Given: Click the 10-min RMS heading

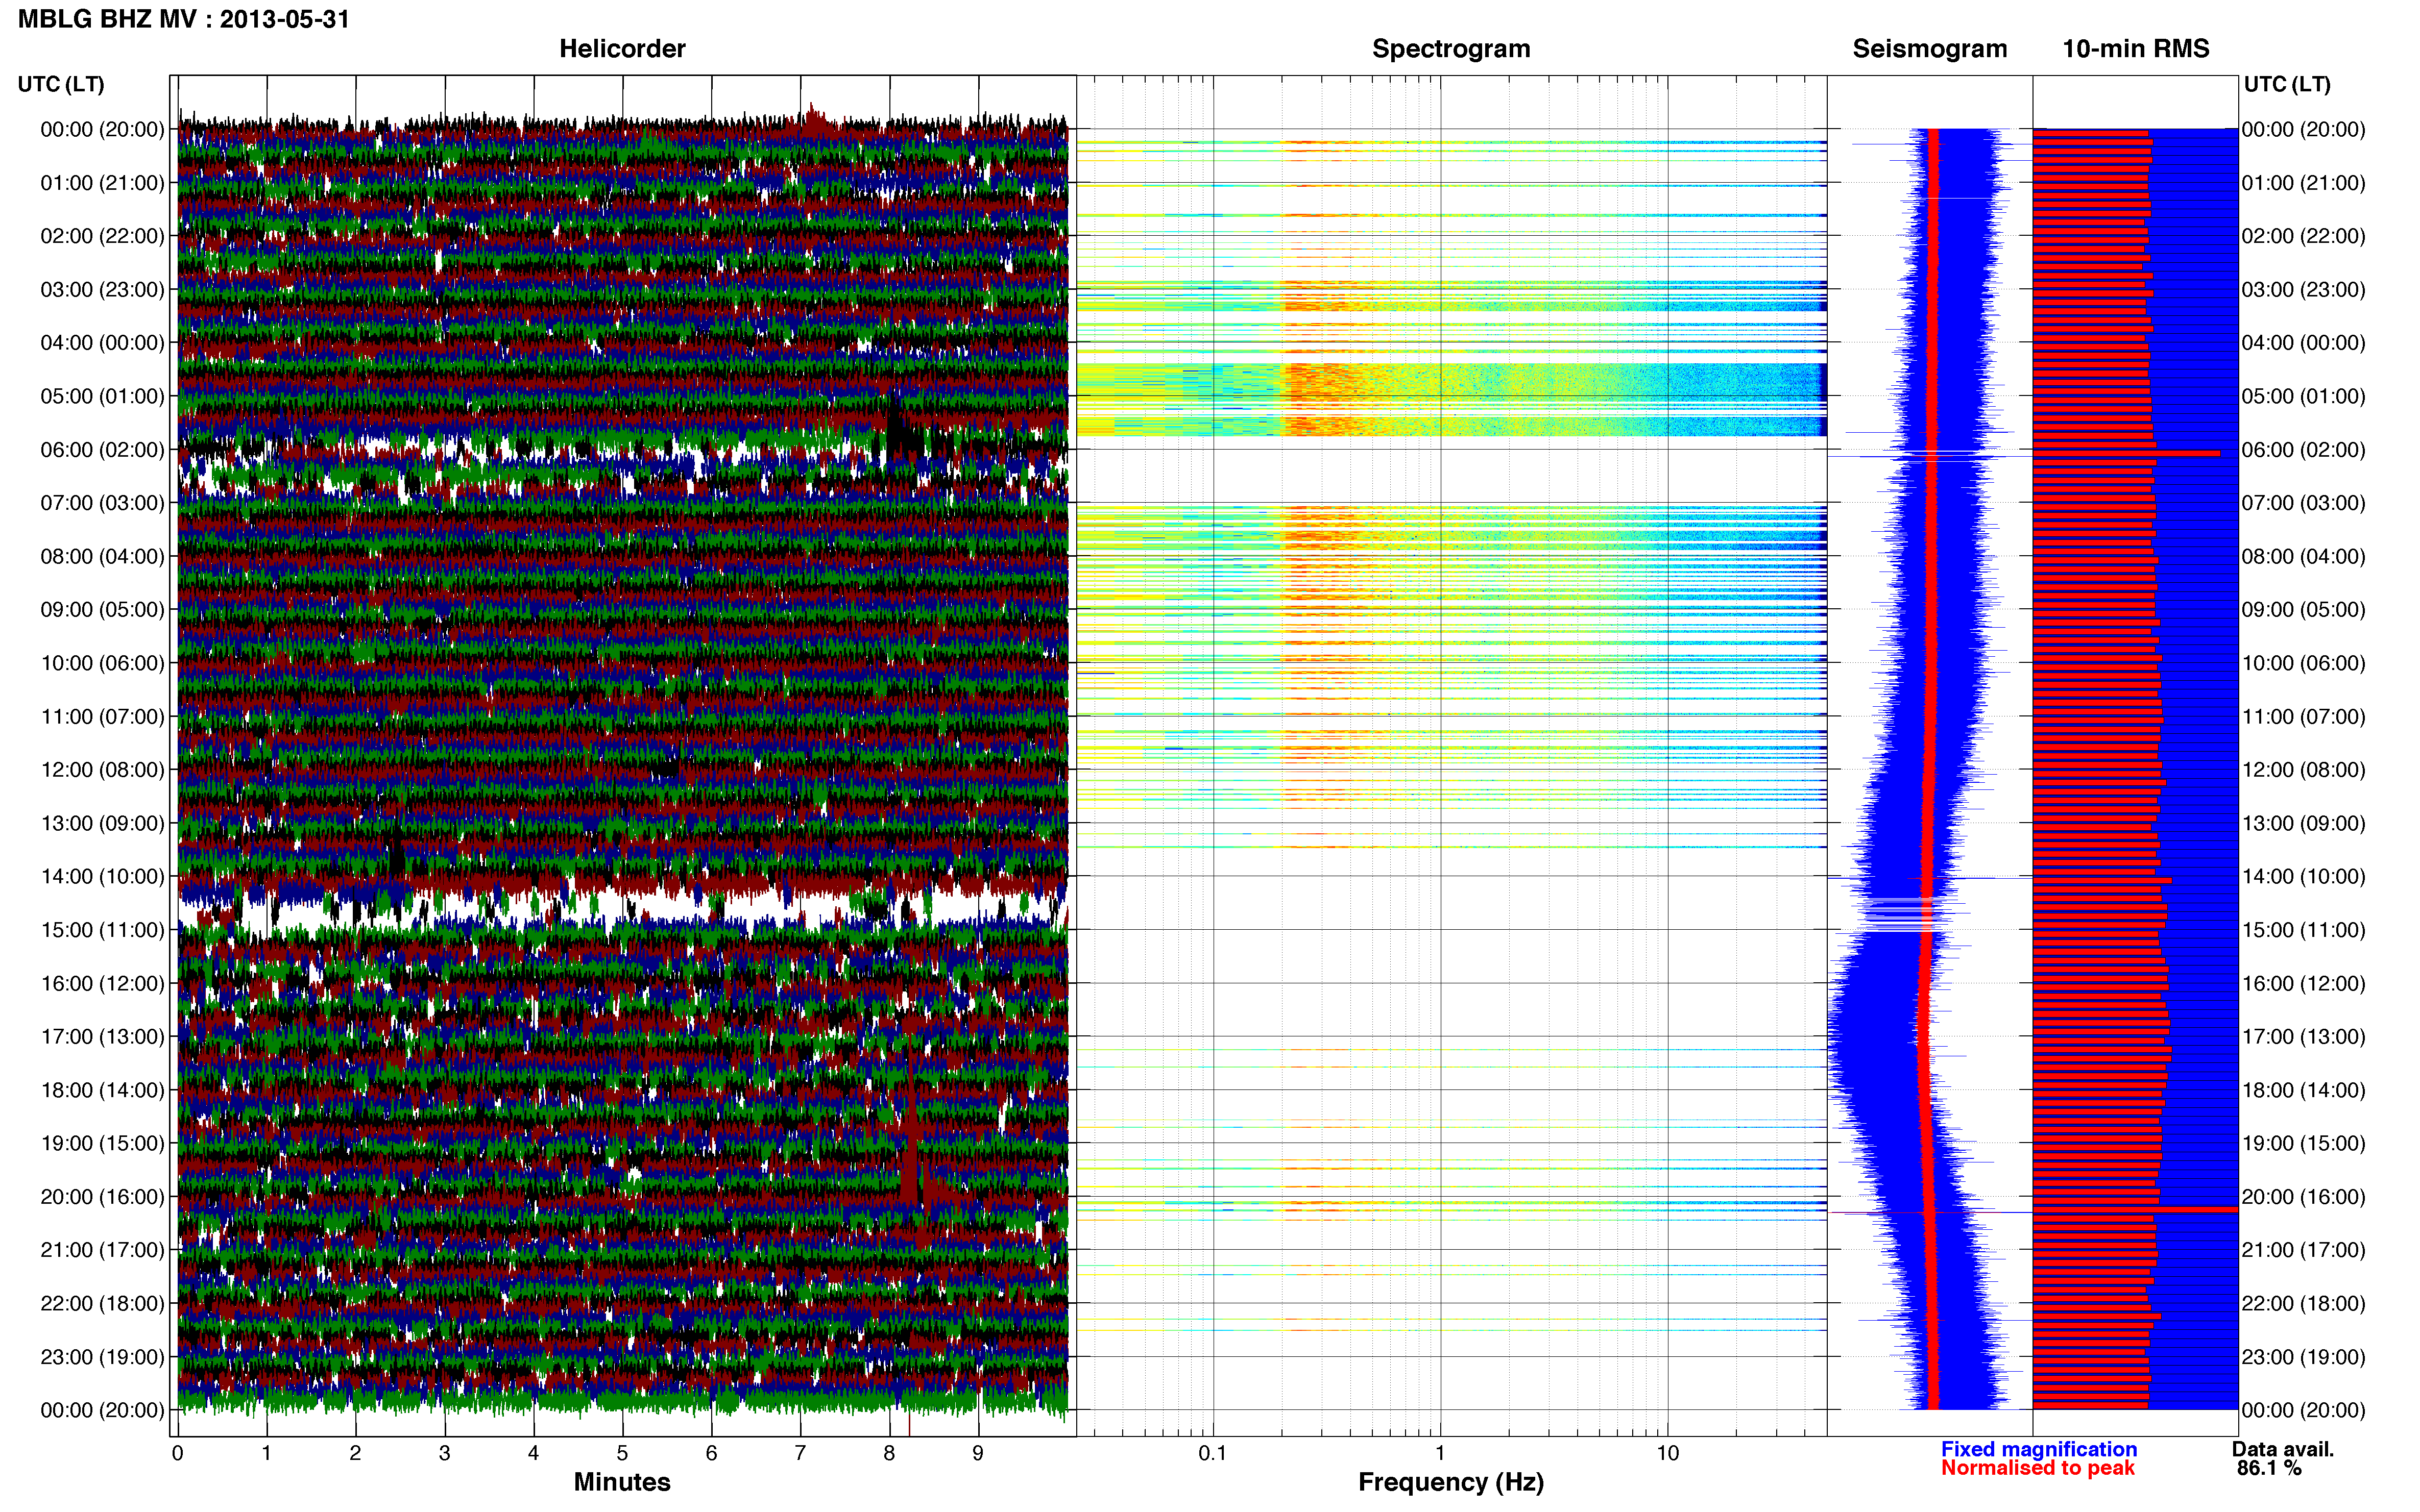Looking at the screenshot, I should click(x=2136, y=49).
